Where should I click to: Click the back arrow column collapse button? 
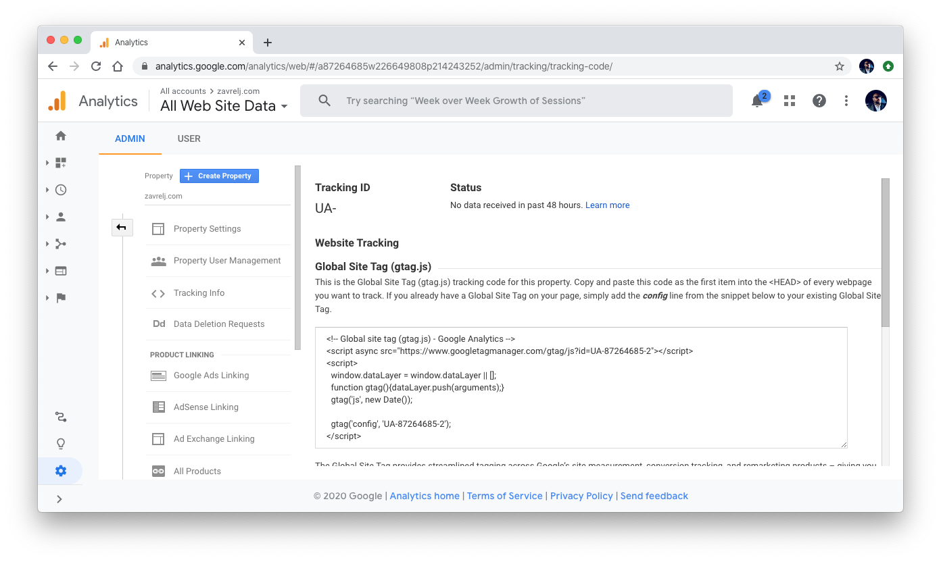(x=122, y=228)
